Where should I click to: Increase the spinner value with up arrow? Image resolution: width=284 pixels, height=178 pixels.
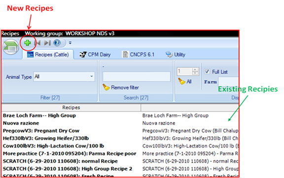click(195, 69)
